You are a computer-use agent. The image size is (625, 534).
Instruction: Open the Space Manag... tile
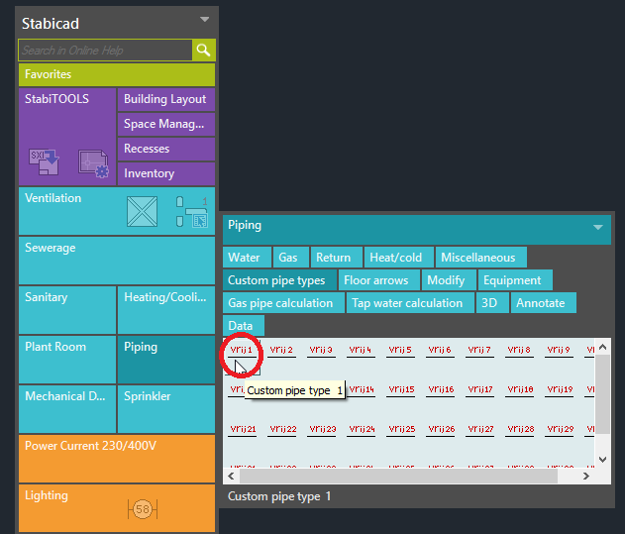tap(166, 124)
